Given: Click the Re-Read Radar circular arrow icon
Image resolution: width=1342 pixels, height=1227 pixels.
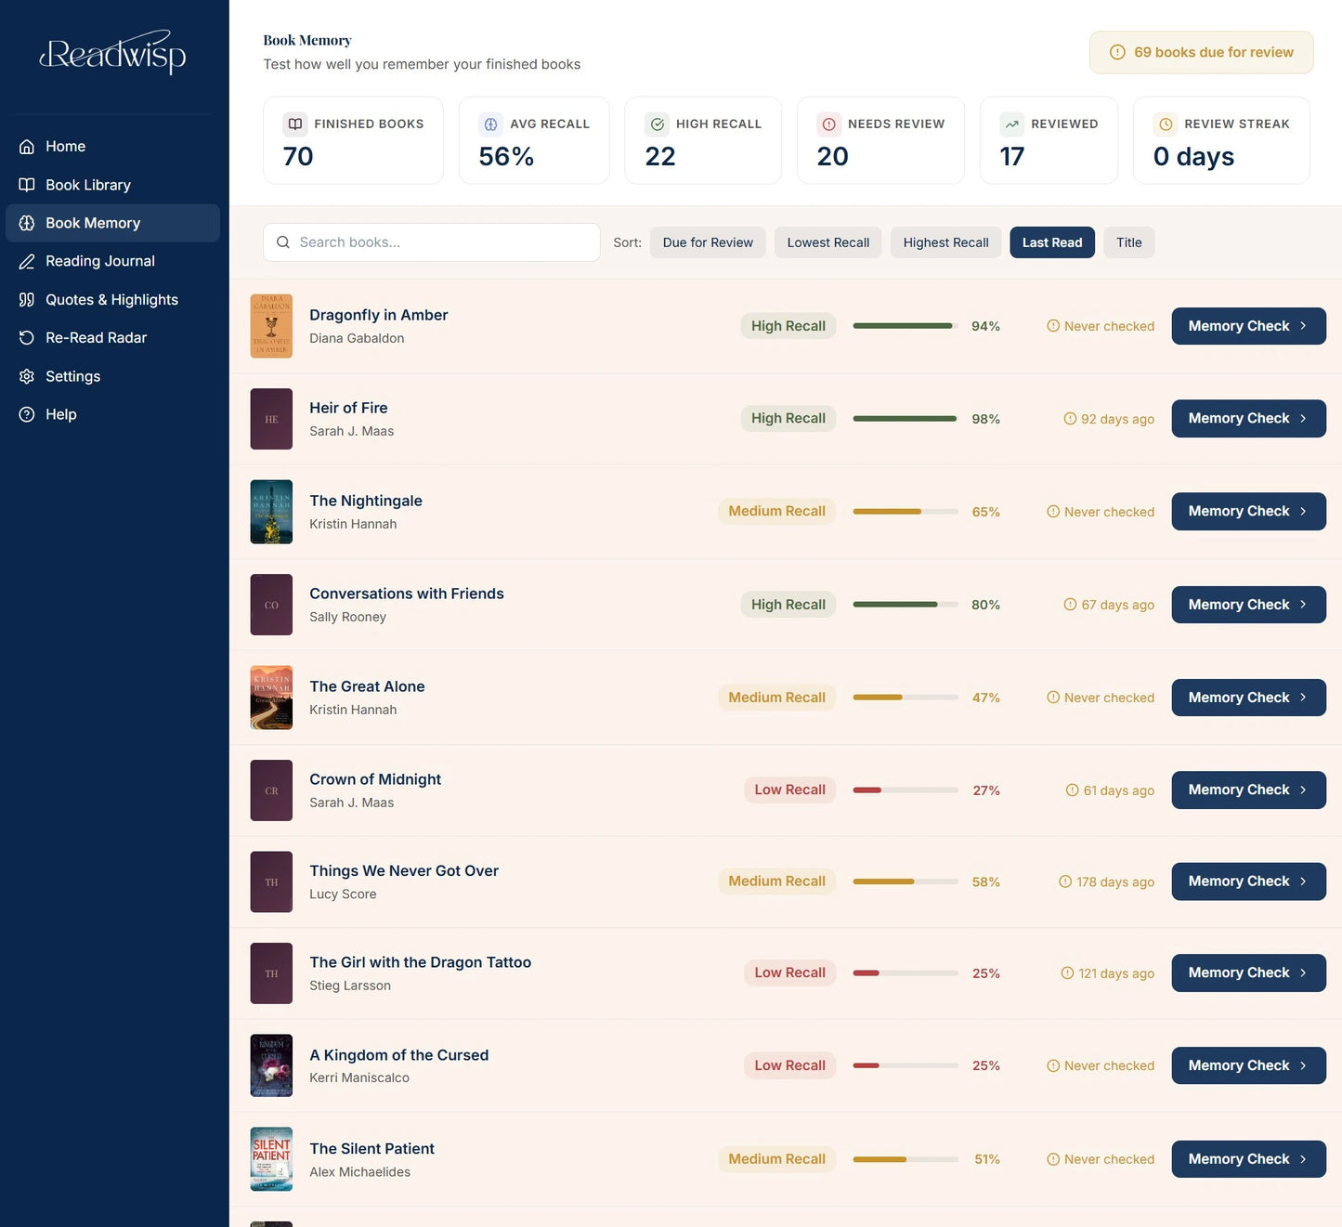Looking at the screenshot, I should (x=27, y=337).
